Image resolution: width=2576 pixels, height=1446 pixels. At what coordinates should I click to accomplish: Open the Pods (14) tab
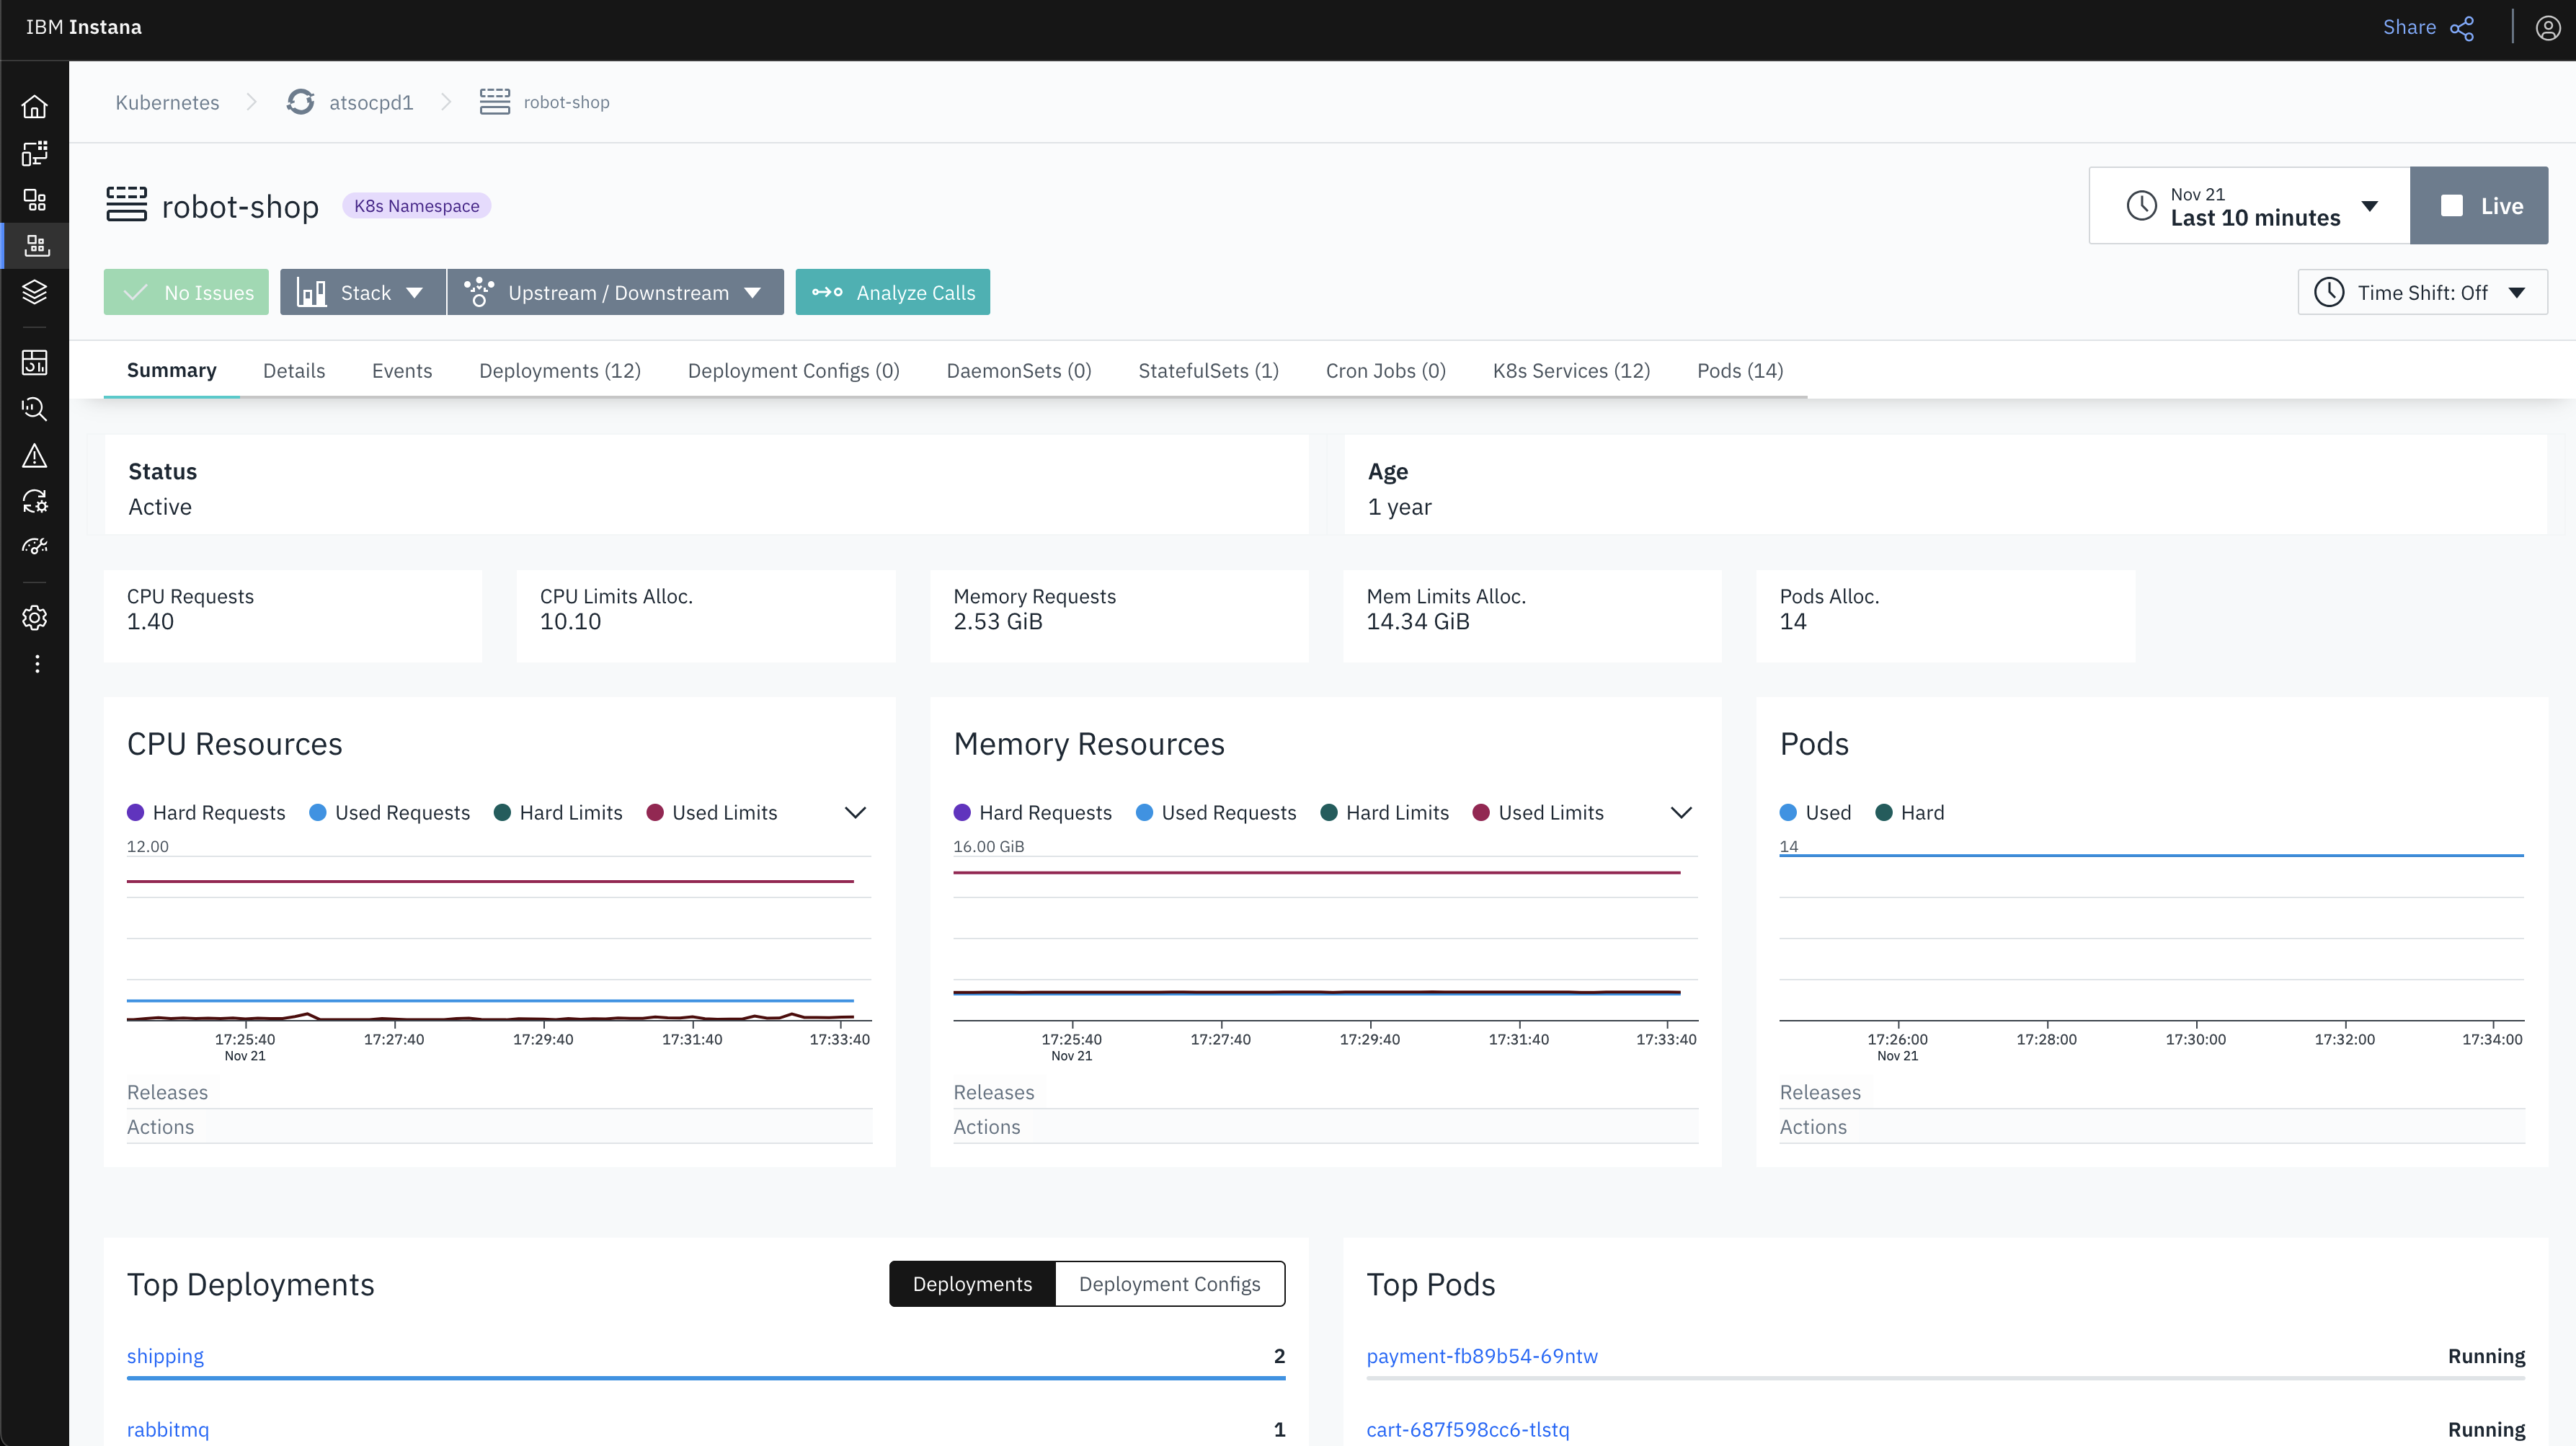coord(1740,370)
